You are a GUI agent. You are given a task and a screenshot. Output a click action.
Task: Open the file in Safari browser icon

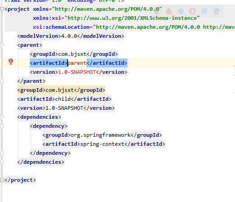tap(181, 11)
